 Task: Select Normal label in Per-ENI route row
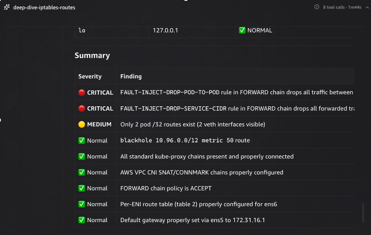click(97, 204)
